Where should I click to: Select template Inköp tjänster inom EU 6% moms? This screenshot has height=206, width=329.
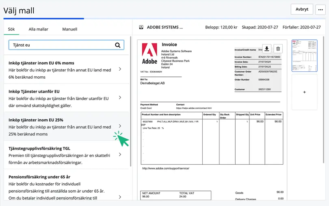66,70
